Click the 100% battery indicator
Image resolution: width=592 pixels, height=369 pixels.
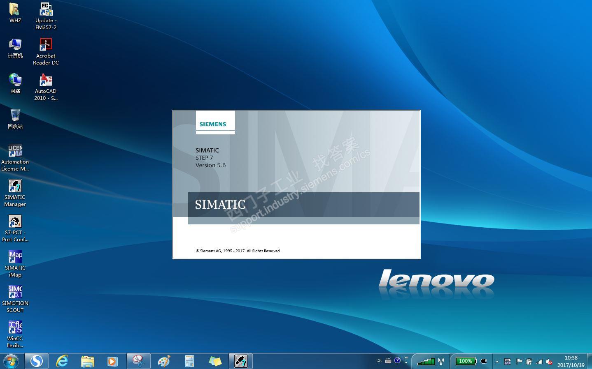pyautogui.click(x=466, y=361)
